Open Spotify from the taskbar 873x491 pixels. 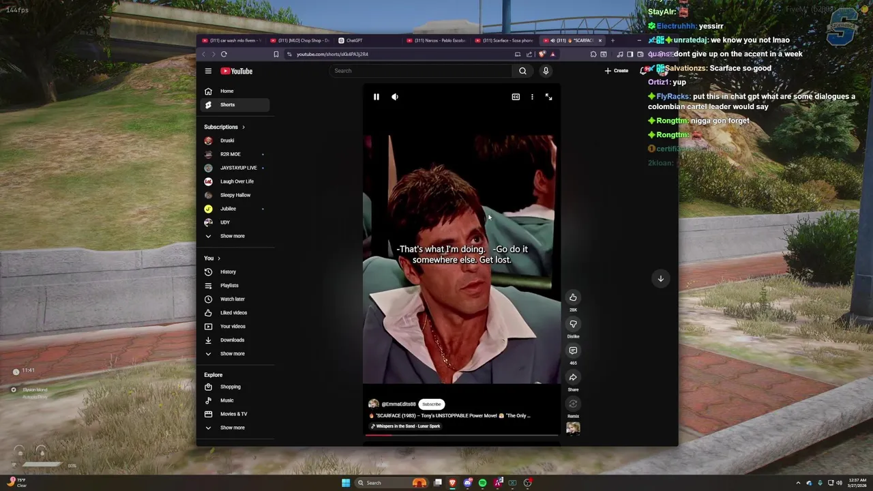(x=482, y=483)
